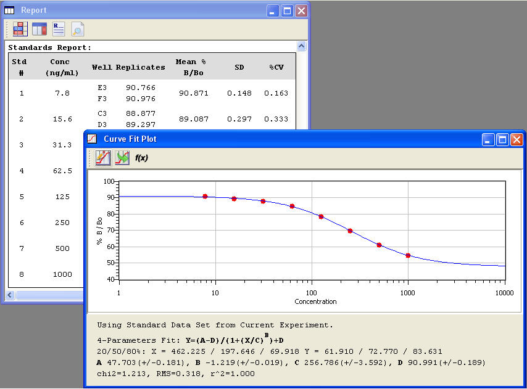The image size is (527, 389).
Task: Select well E3 in the replicates column
Action: click(102, 88)
